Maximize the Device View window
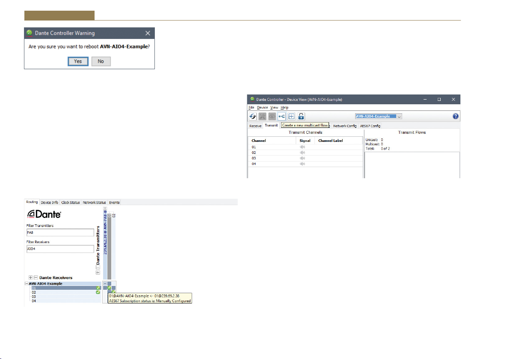The image size is (510, 359). pos(439,100)
